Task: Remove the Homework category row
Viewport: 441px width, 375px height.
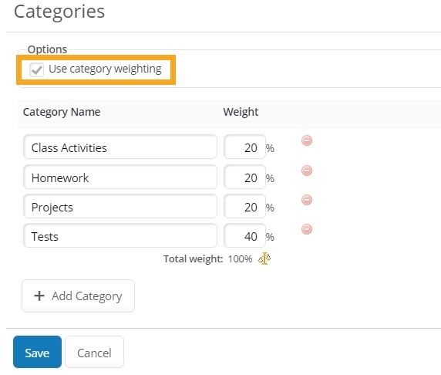Action: pyautogui.click(x=307, y=171)
